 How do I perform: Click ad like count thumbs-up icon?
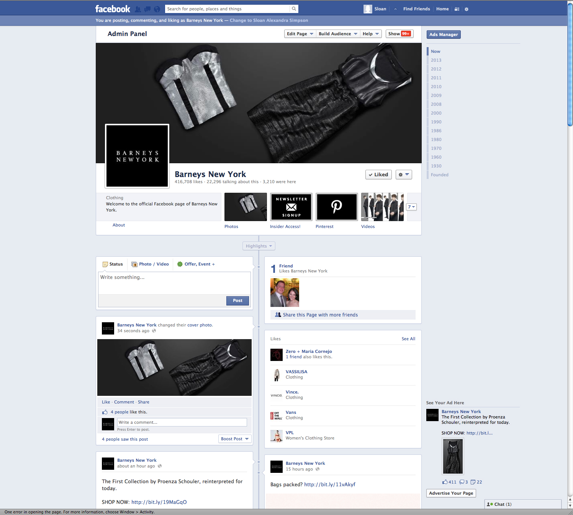click(x=445, y=482)
